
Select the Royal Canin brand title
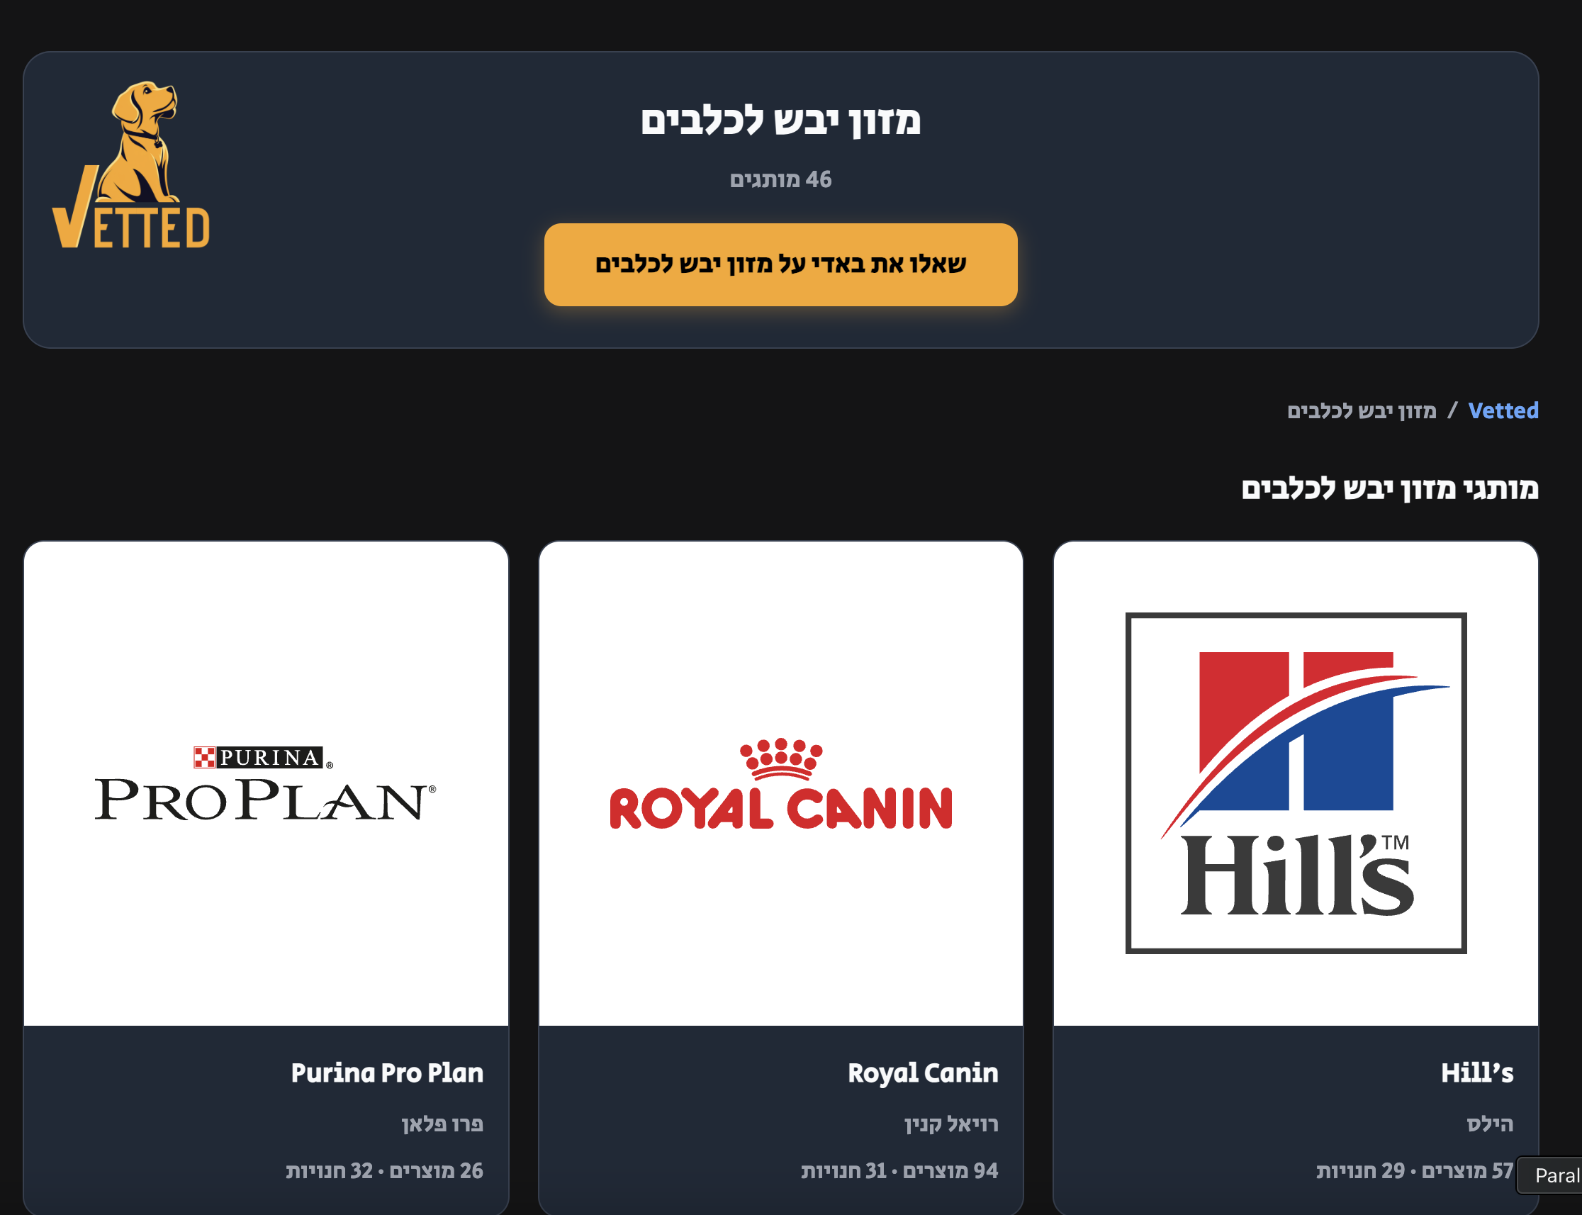point(923,1073)
